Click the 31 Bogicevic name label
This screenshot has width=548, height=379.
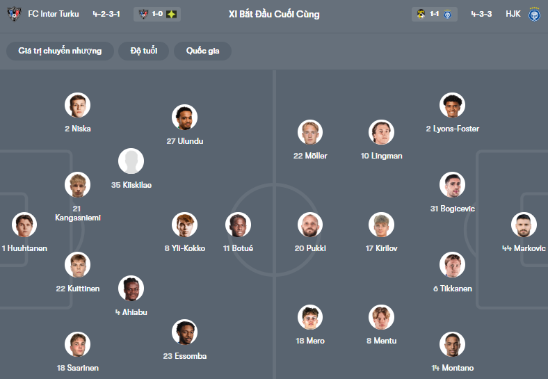tap(451, 209)
